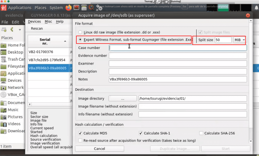Open VBox_GAs disc in Places sidebar
This screenshot has height=156, width=259.
pyautogui.click(x=13, y=95)
